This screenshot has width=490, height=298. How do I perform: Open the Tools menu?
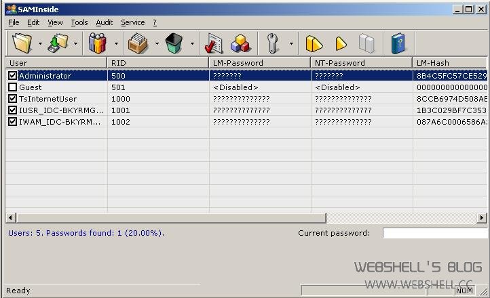[x=79, y=22]
